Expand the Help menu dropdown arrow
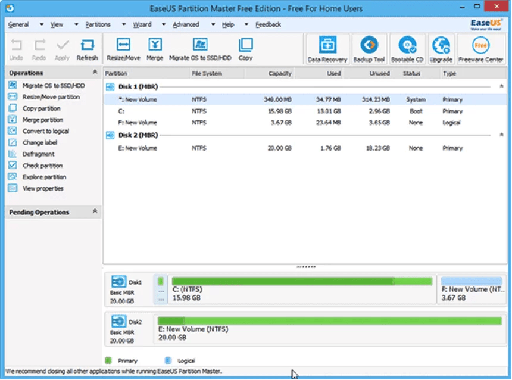This screenshot has width=512, height=380. pyautogui.click(x=246, y=24)
